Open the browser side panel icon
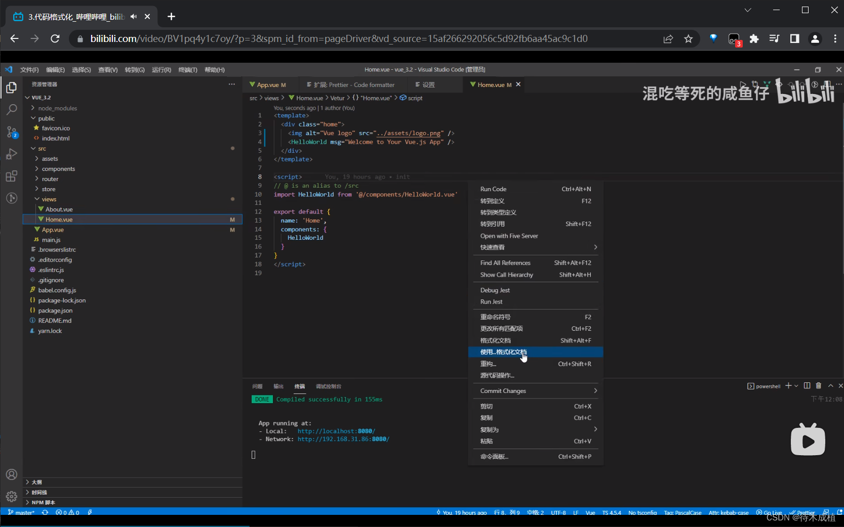 tap(794, 39)
